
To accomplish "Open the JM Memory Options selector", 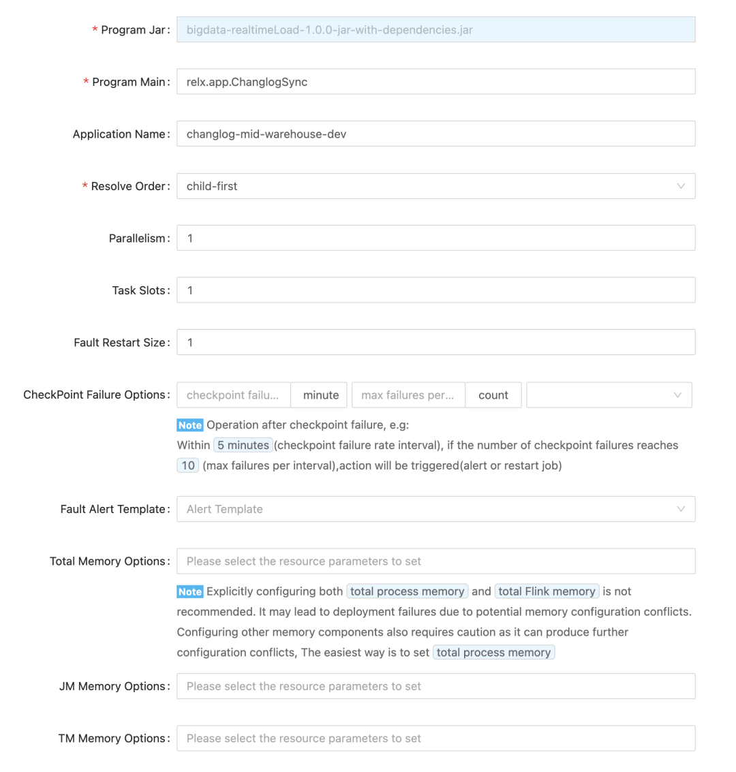I will tap(435, 686).
